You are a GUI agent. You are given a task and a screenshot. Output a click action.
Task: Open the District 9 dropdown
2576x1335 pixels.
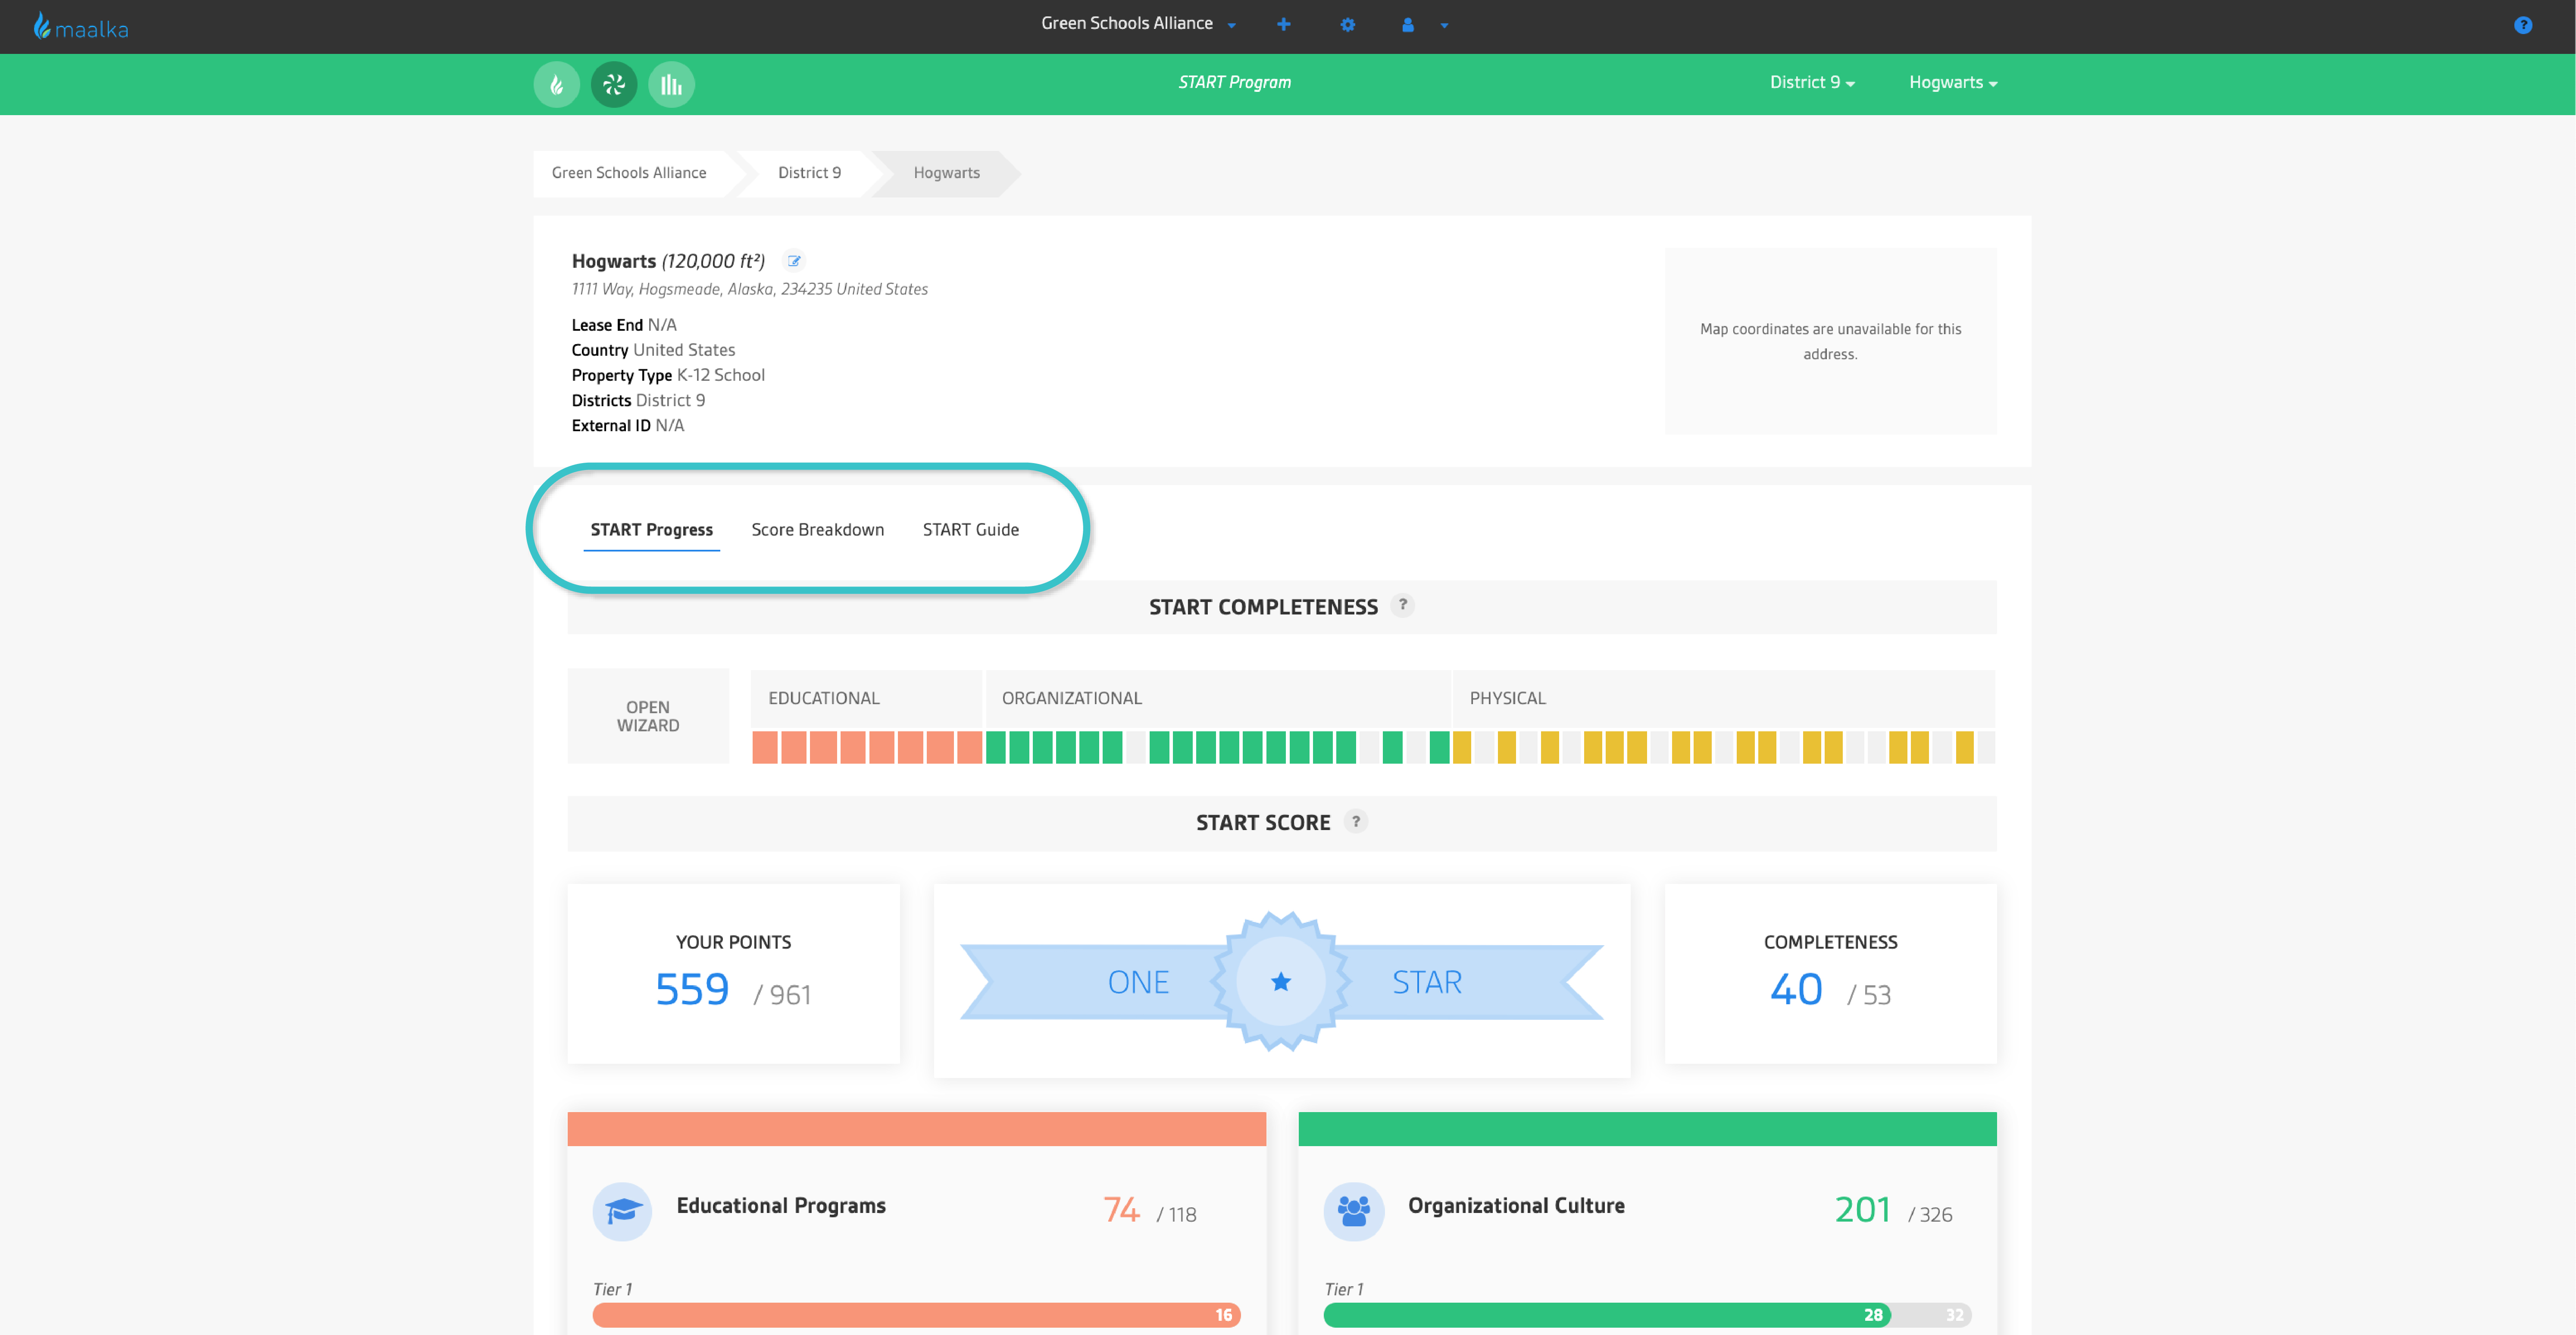coord(1812,82)
